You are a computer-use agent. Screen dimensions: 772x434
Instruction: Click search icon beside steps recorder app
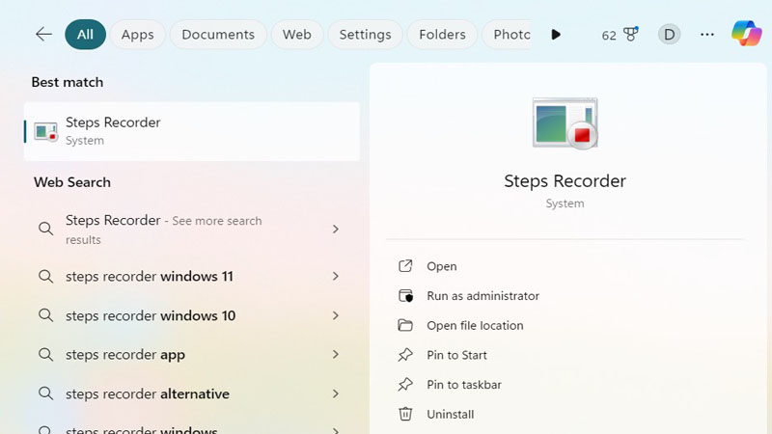click(x=45, y=354)
